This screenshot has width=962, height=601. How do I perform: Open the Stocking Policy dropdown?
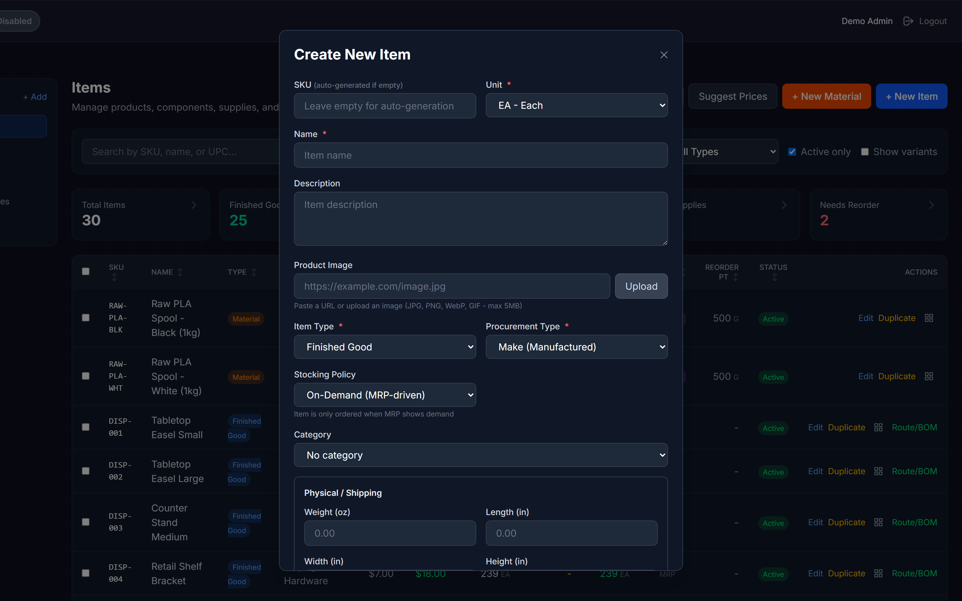coord(385,395)
